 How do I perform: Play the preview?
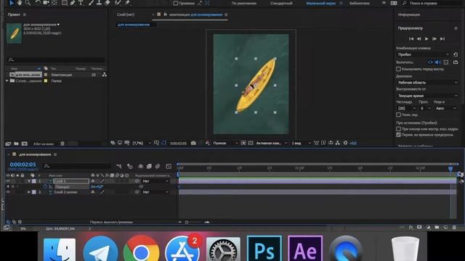click(426, 38)
